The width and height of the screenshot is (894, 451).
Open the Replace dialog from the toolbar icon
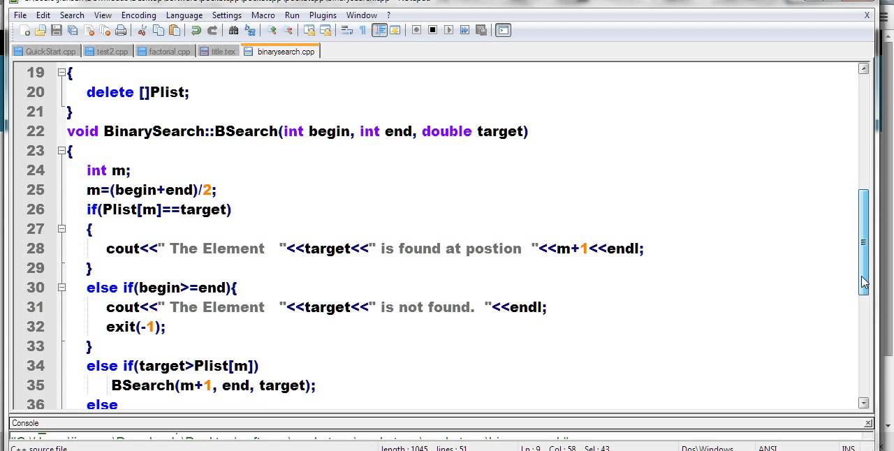pyautogui.click(x=250, y=30)
